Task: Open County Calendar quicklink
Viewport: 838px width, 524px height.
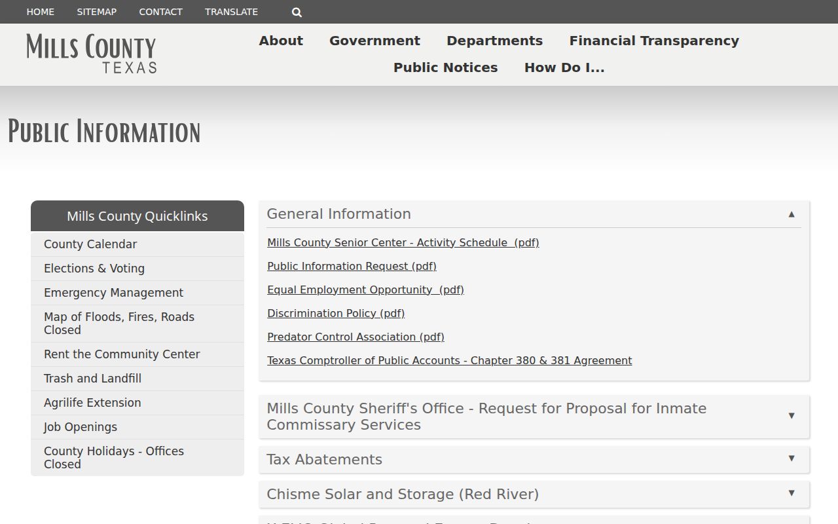Action: coord(137,244)
